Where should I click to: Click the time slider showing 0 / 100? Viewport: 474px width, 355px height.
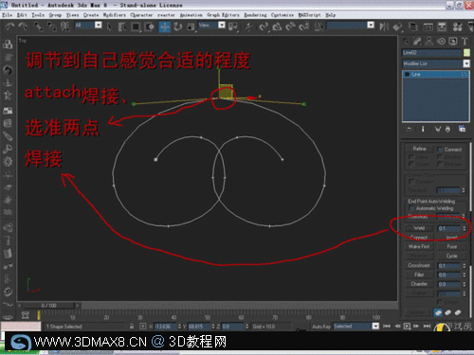(48, 306)
